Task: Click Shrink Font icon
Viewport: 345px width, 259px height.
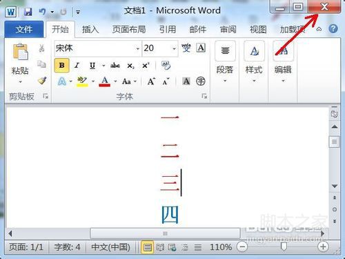Action: pyautogui.click(x=166, y=81)
